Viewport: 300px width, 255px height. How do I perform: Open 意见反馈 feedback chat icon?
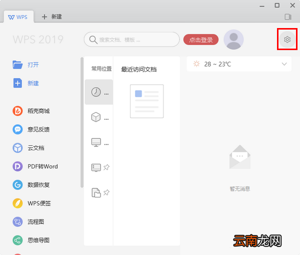coord(17,129)
